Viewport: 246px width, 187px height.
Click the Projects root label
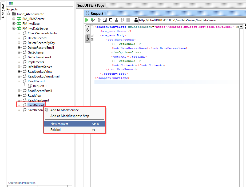pos(12,9)
